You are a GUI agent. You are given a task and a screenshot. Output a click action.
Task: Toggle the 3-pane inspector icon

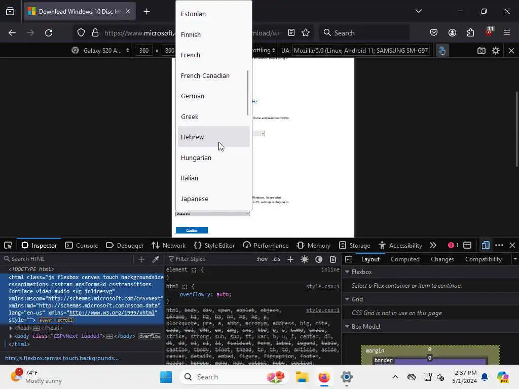[349, 259]
